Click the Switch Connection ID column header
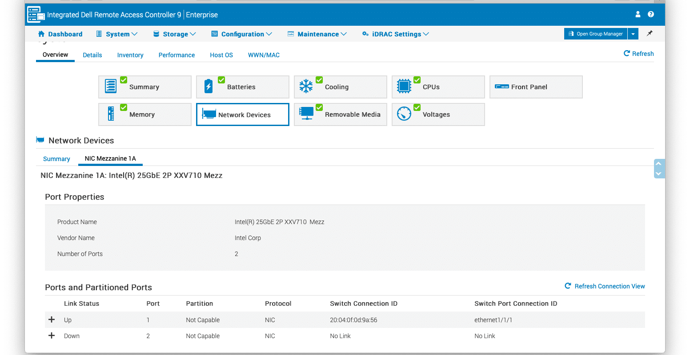The image size is (690, 355). [364, 304]
